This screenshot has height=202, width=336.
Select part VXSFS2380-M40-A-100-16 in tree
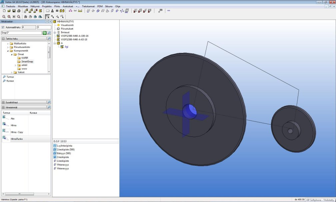(74, 36)
